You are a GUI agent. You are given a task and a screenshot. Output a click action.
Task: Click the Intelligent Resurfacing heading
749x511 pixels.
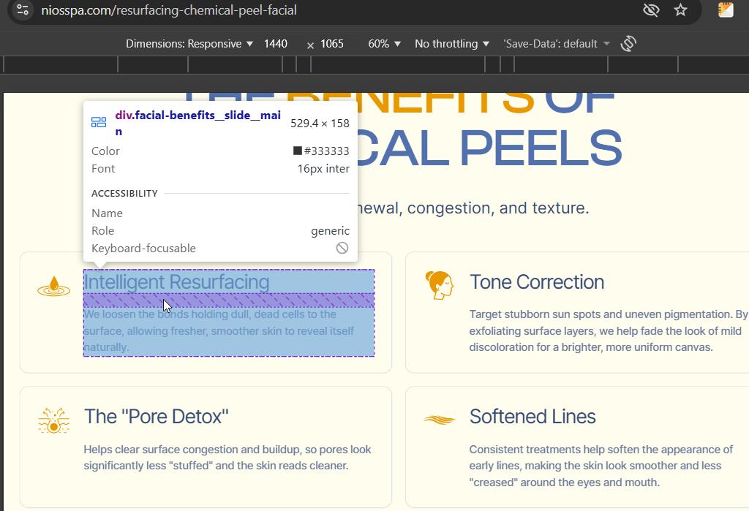coord(177,281)
